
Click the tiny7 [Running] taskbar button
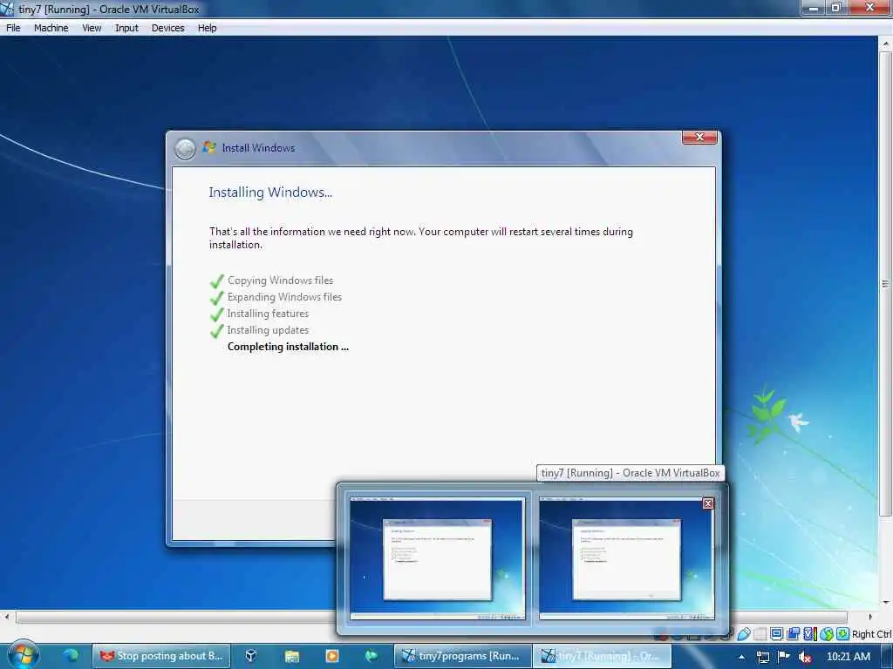602,656
